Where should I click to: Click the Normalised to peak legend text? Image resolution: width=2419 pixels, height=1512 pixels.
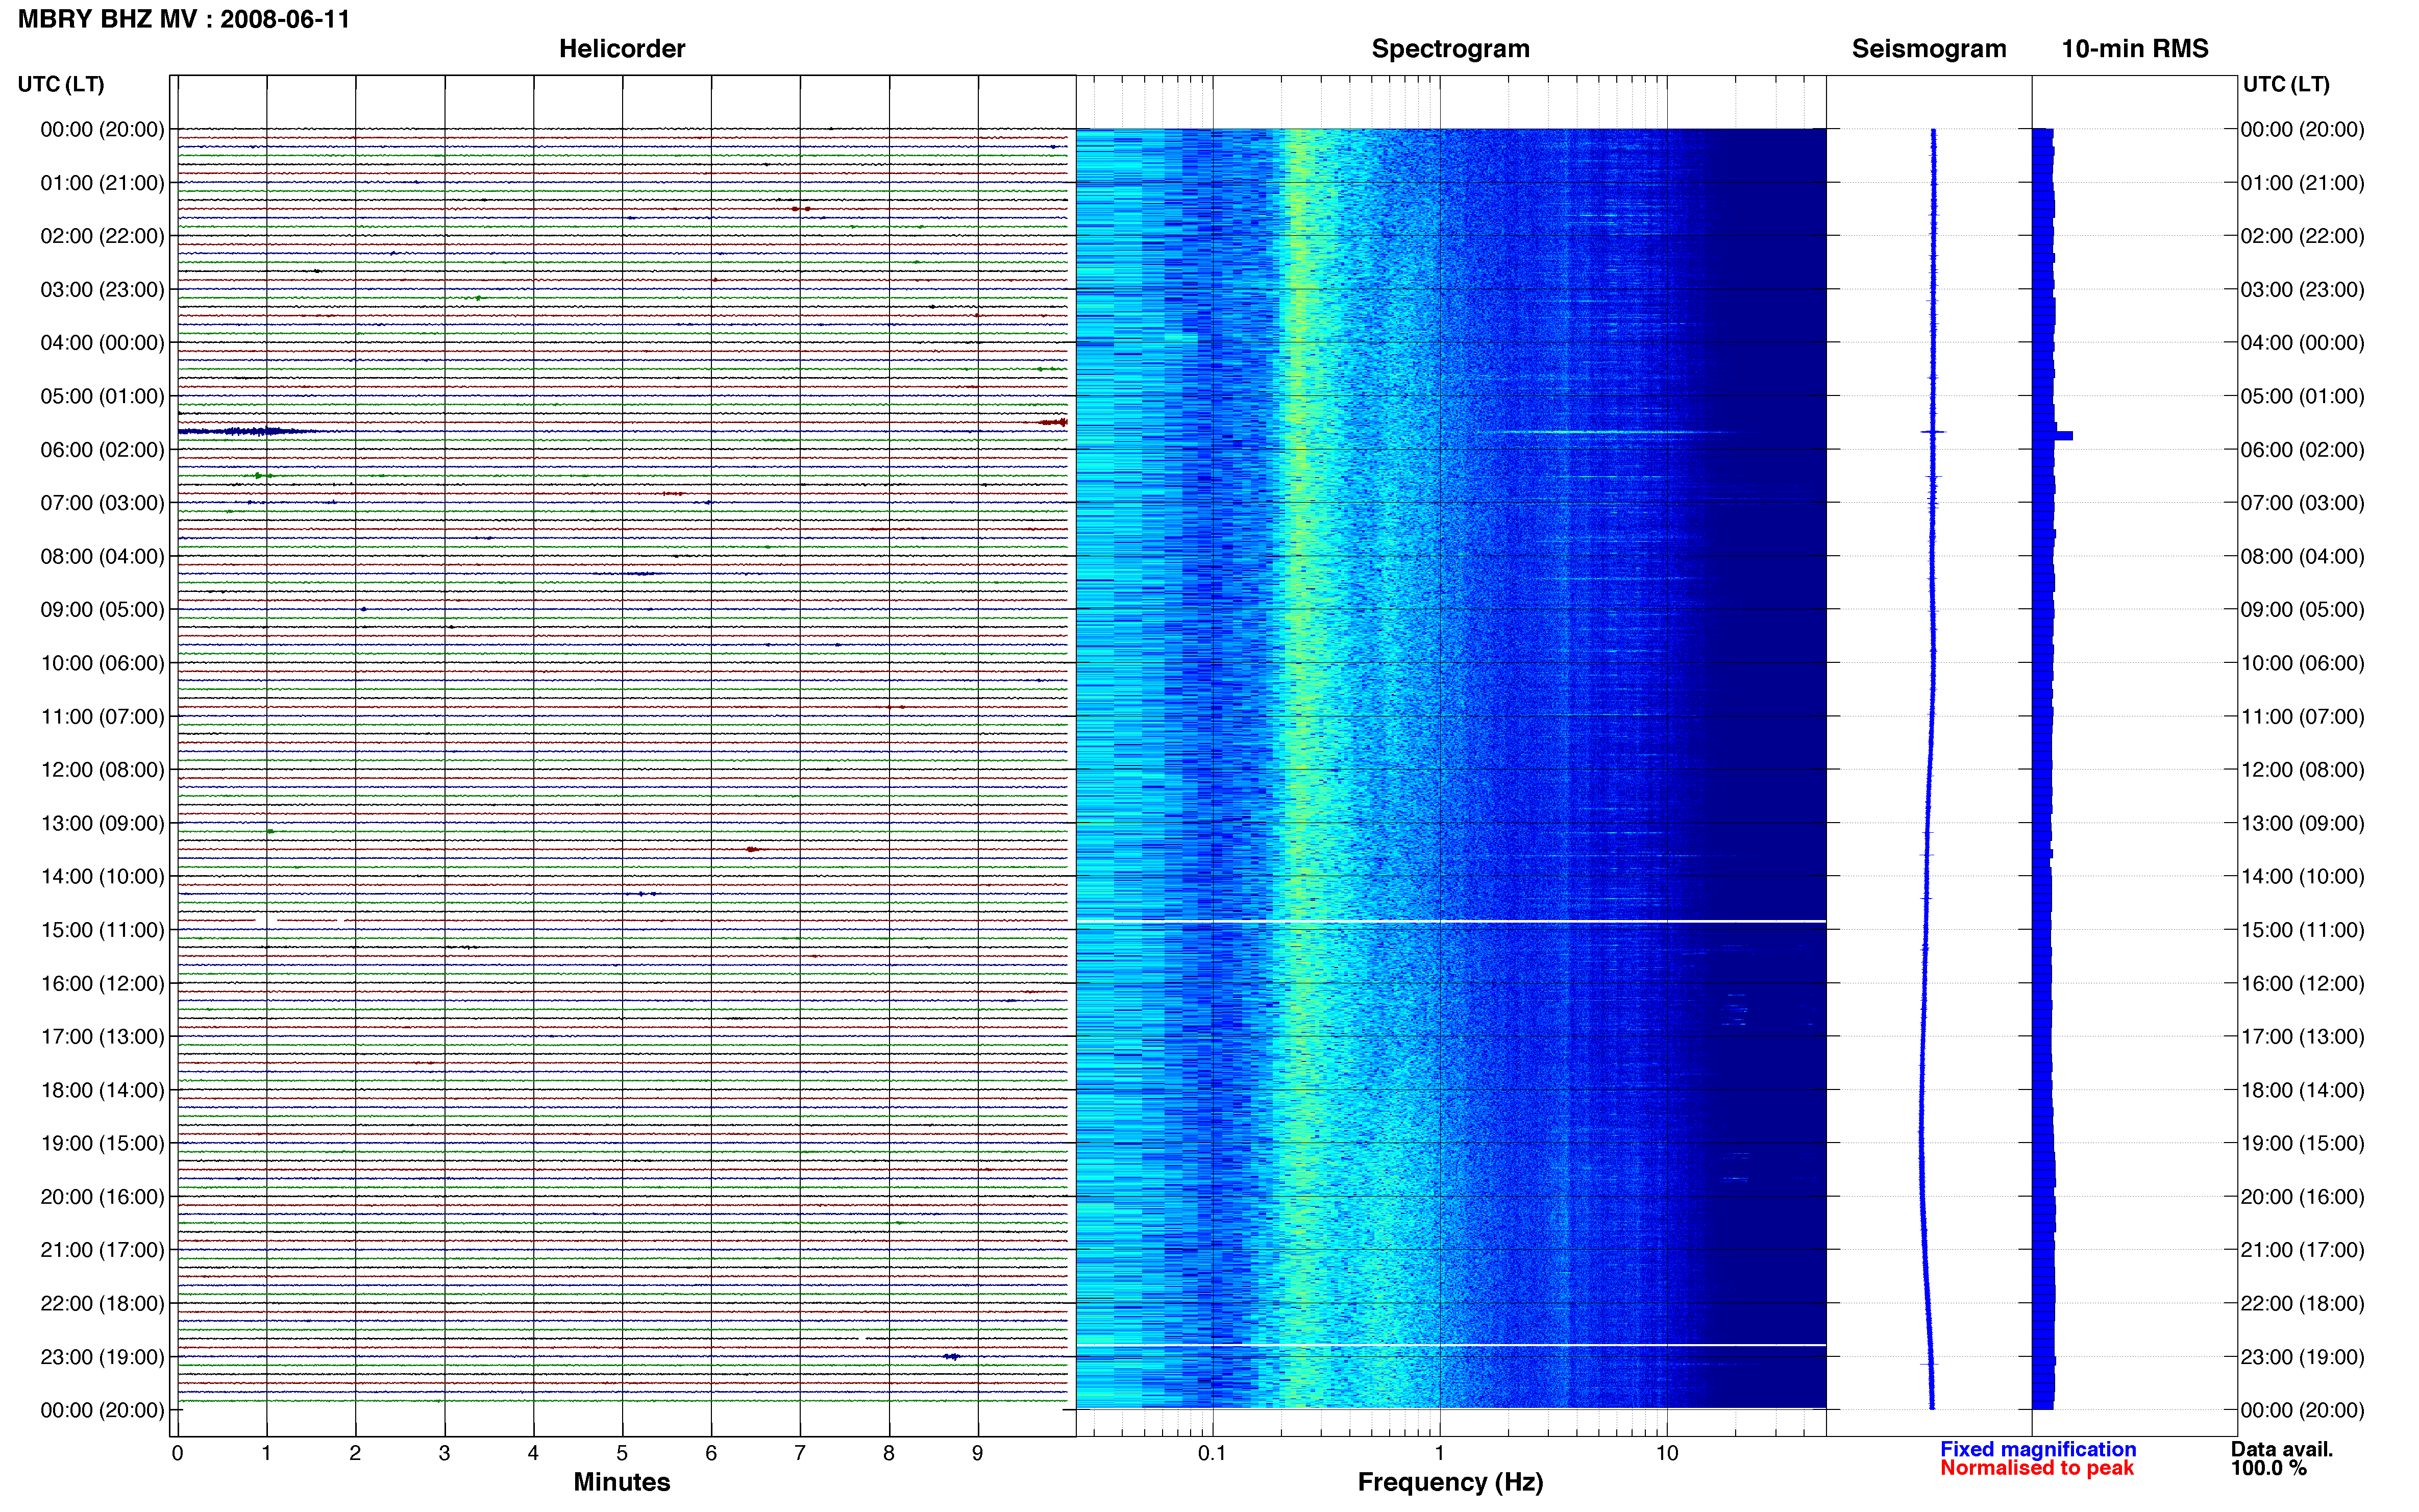[x=2037, y=1468]
